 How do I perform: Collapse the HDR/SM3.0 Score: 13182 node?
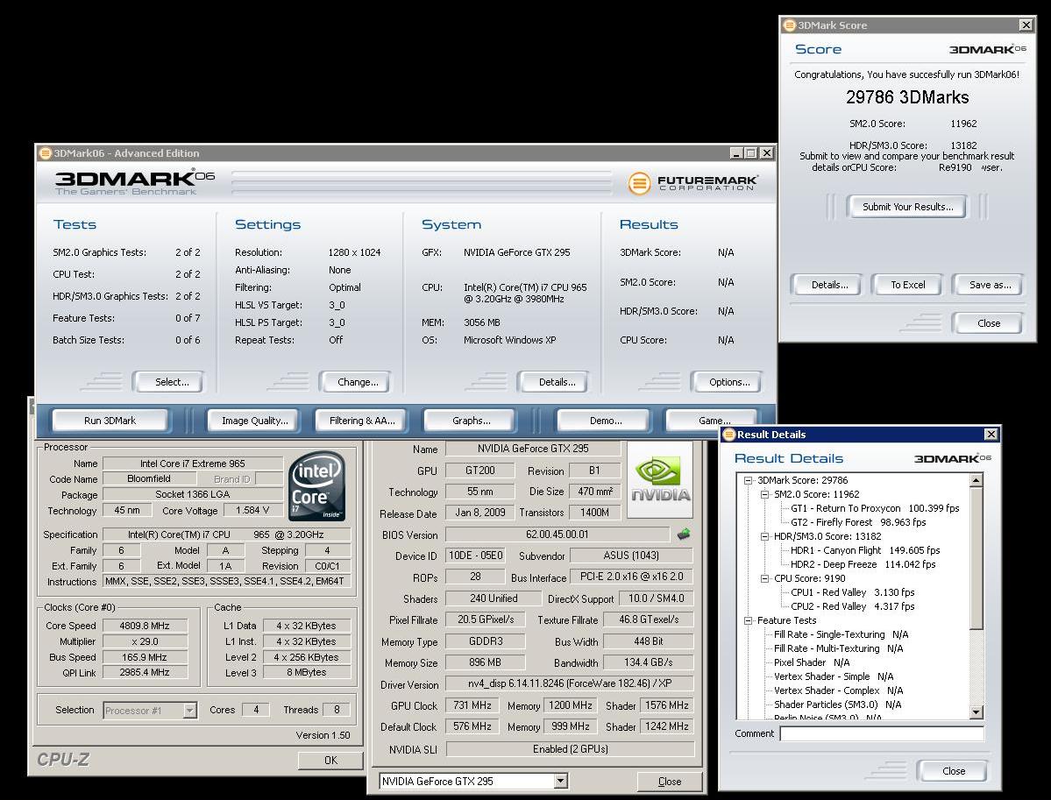coord(764,536)
